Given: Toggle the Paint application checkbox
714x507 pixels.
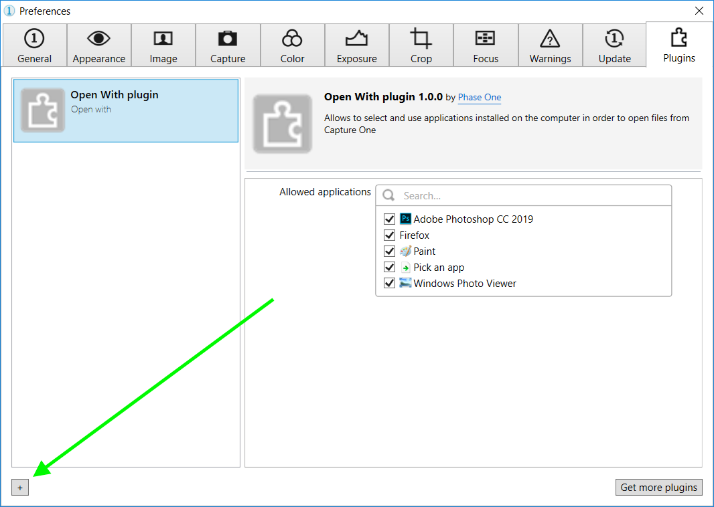Looking at the screenshot, I should 389,251.
